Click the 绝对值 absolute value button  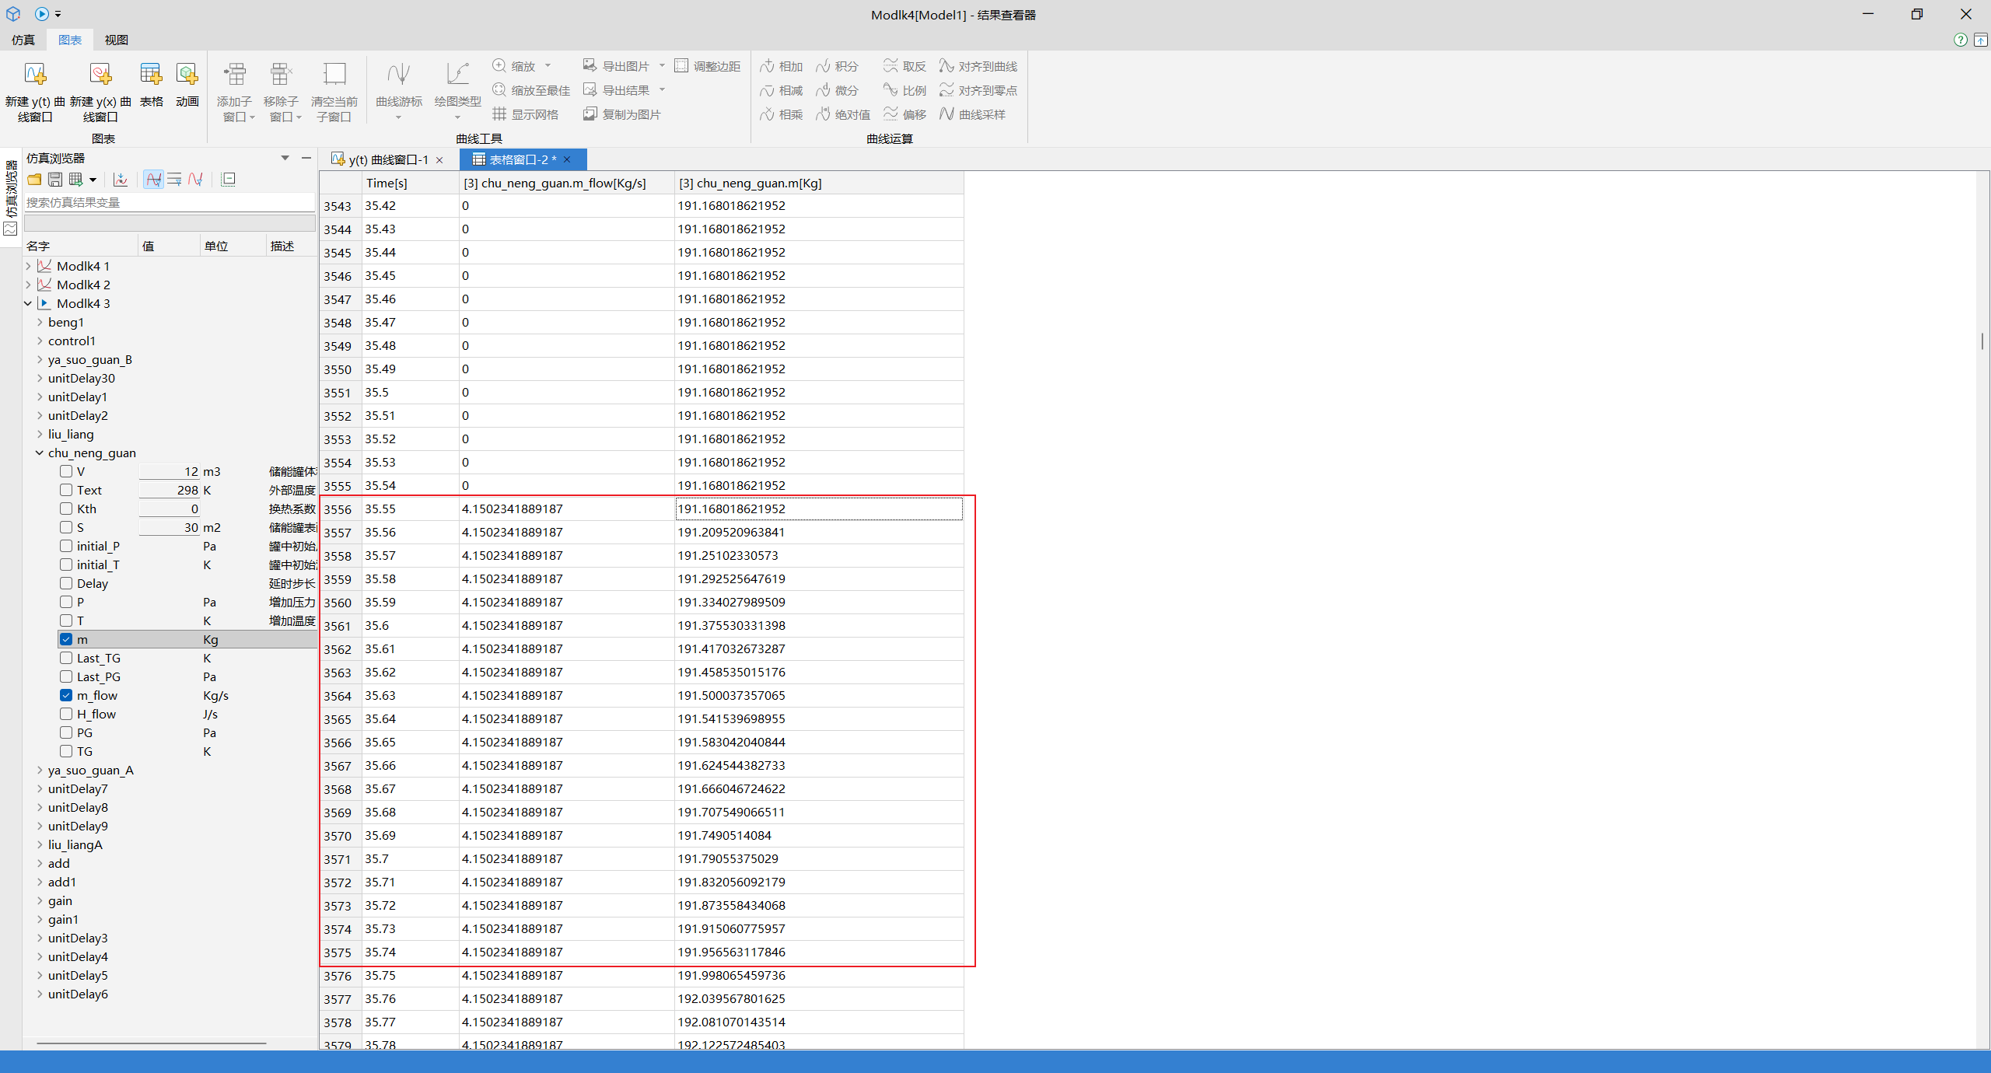(x=843, y=114)
